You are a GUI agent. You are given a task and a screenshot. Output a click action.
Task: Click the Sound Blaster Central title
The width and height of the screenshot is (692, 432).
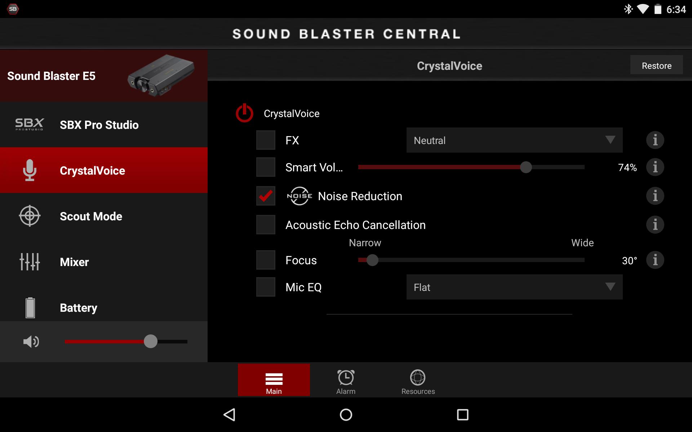346,34
